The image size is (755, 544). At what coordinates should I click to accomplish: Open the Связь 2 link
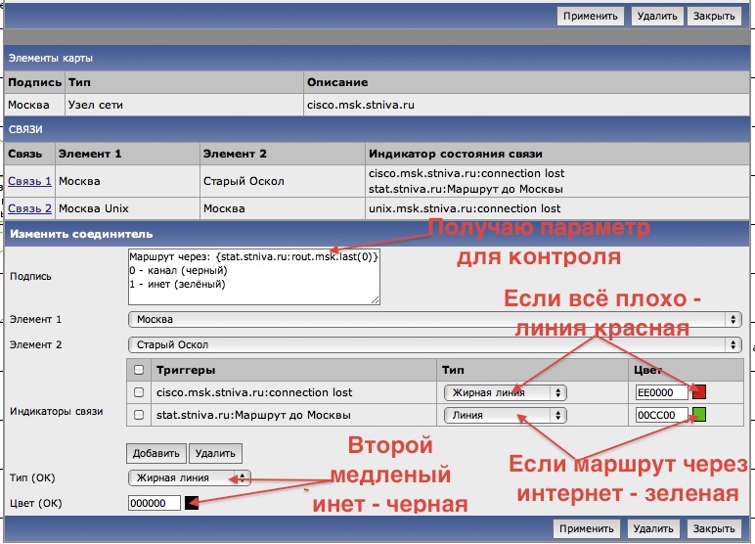pyautogui.click(x=29, y=208)
